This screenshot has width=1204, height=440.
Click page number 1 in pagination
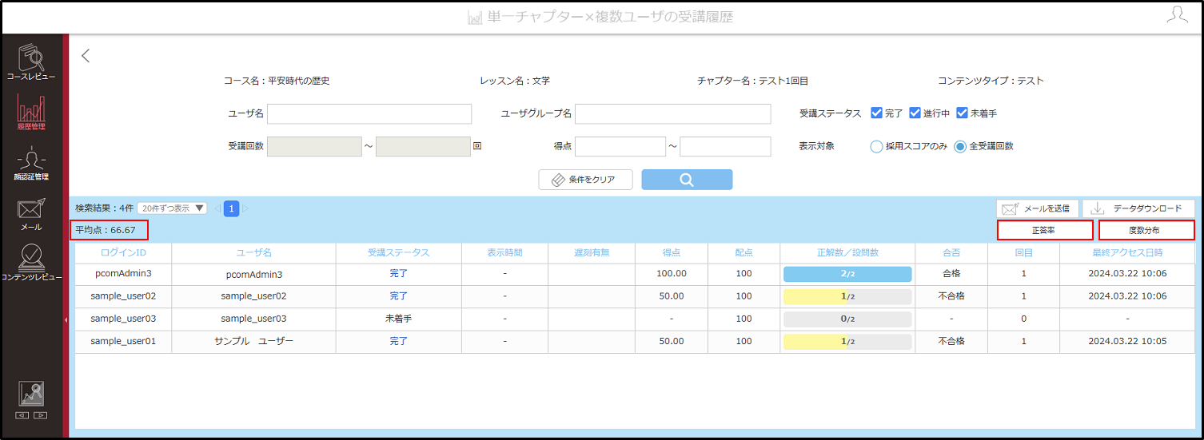point(231,208)
